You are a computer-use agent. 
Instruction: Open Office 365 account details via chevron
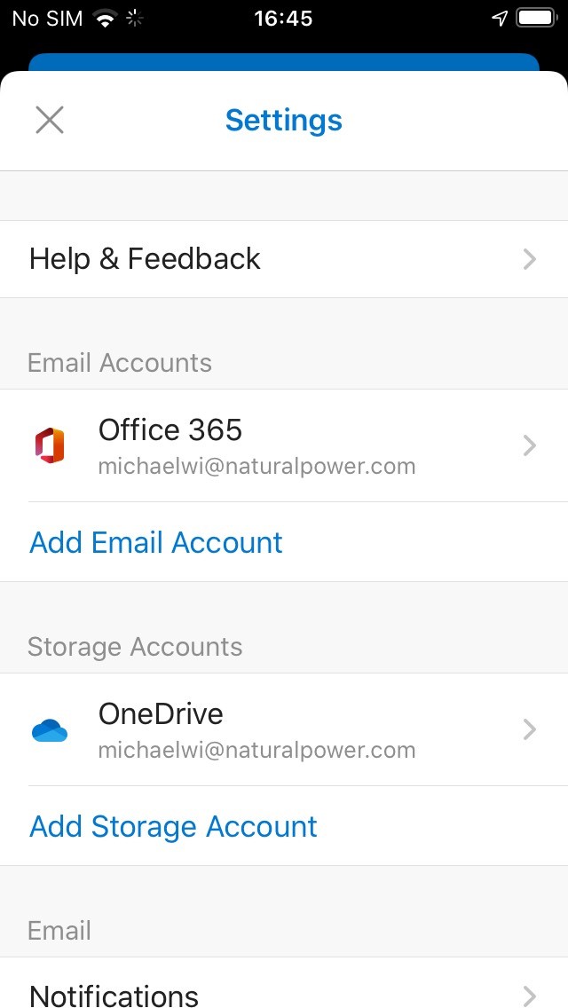[530, 445]
